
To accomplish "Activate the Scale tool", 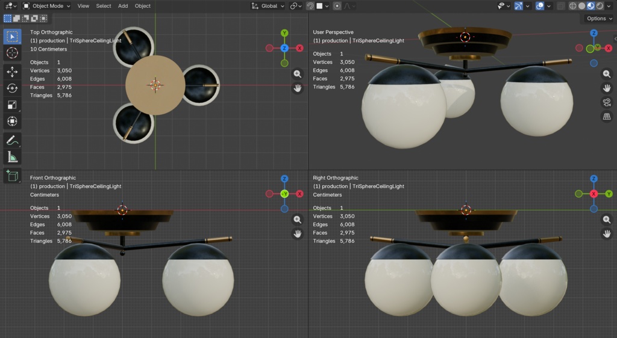I will [12, 105].
